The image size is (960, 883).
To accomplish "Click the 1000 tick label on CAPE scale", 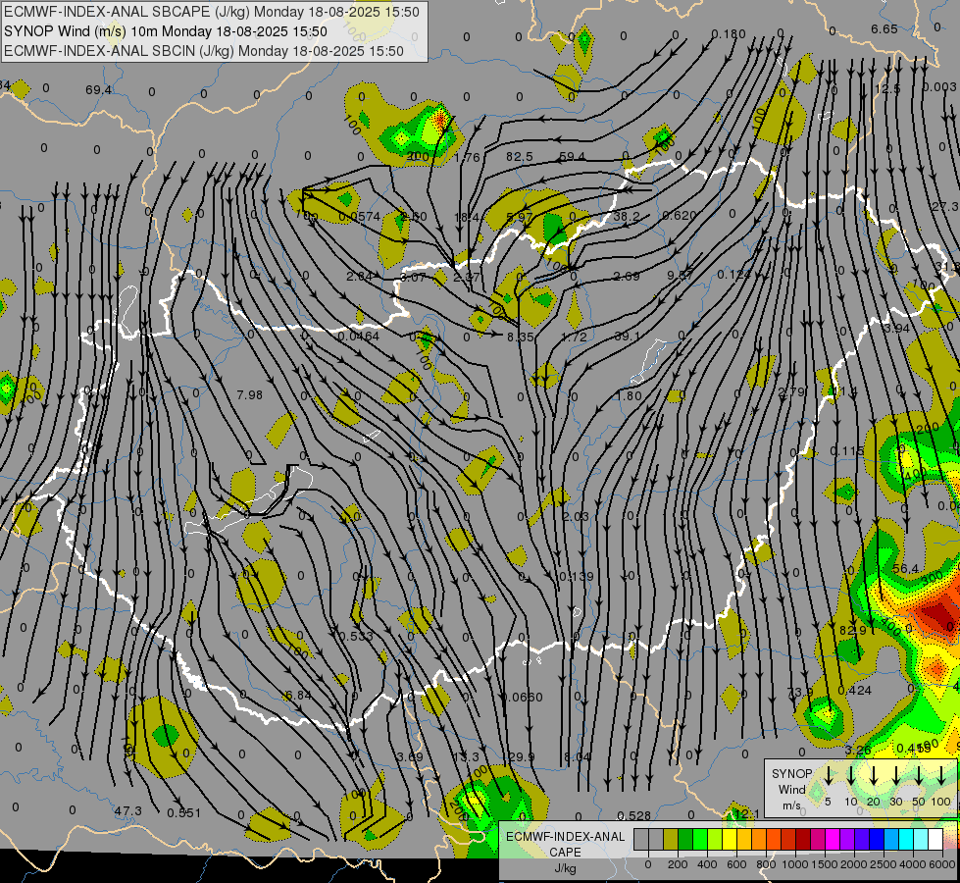I will (x=794, y=864).
